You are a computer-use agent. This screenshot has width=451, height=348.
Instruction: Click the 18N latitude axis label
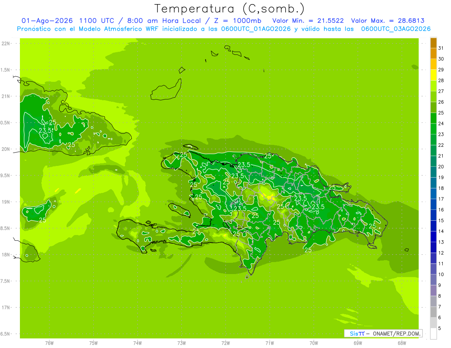pos(6,255)
